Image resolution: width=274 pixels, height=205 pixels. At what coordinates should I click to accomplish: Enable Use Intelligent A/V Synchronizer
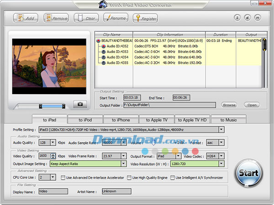[x=173, y=178]
